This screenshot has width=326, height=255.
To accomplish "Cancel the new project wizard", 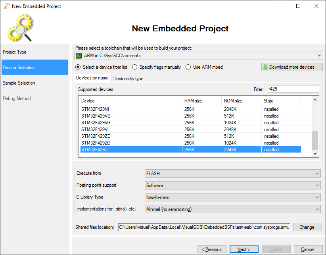I will [308, 249].
